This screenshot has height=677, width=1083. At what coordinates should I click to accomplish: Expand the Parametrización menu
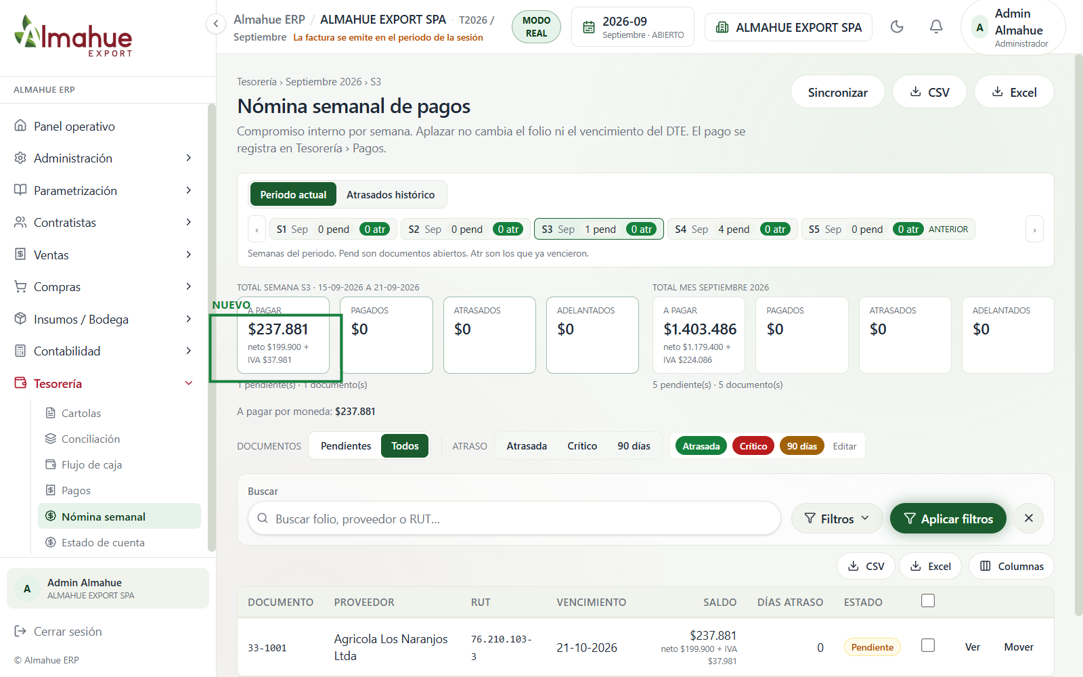pos(103,190)
